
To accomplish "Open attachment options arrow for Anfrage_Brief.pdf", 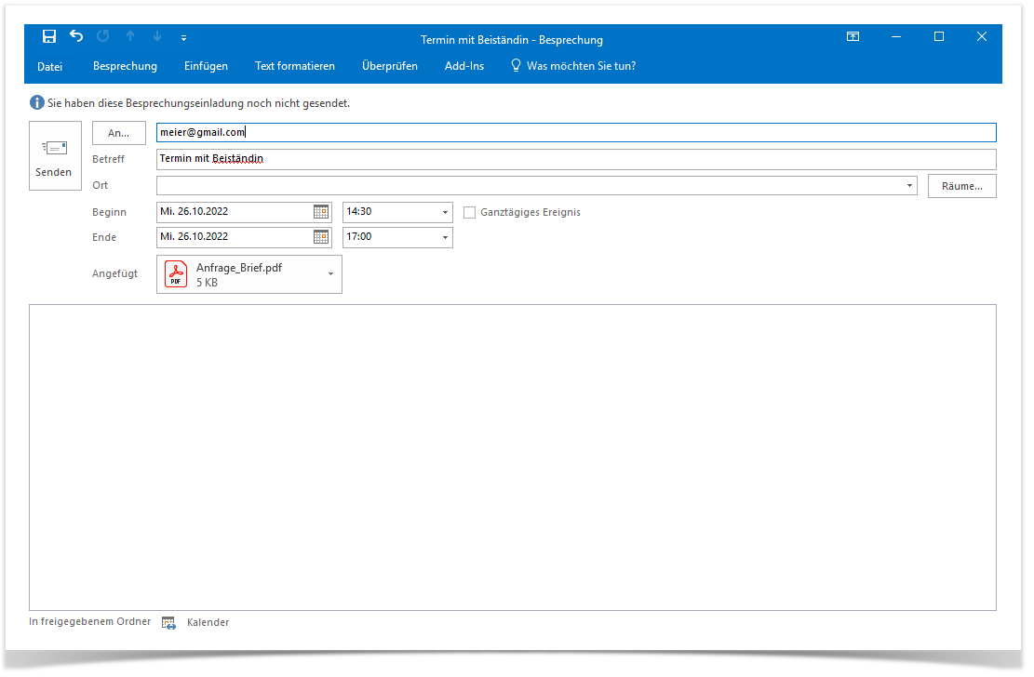I will [x=330, y=274].
